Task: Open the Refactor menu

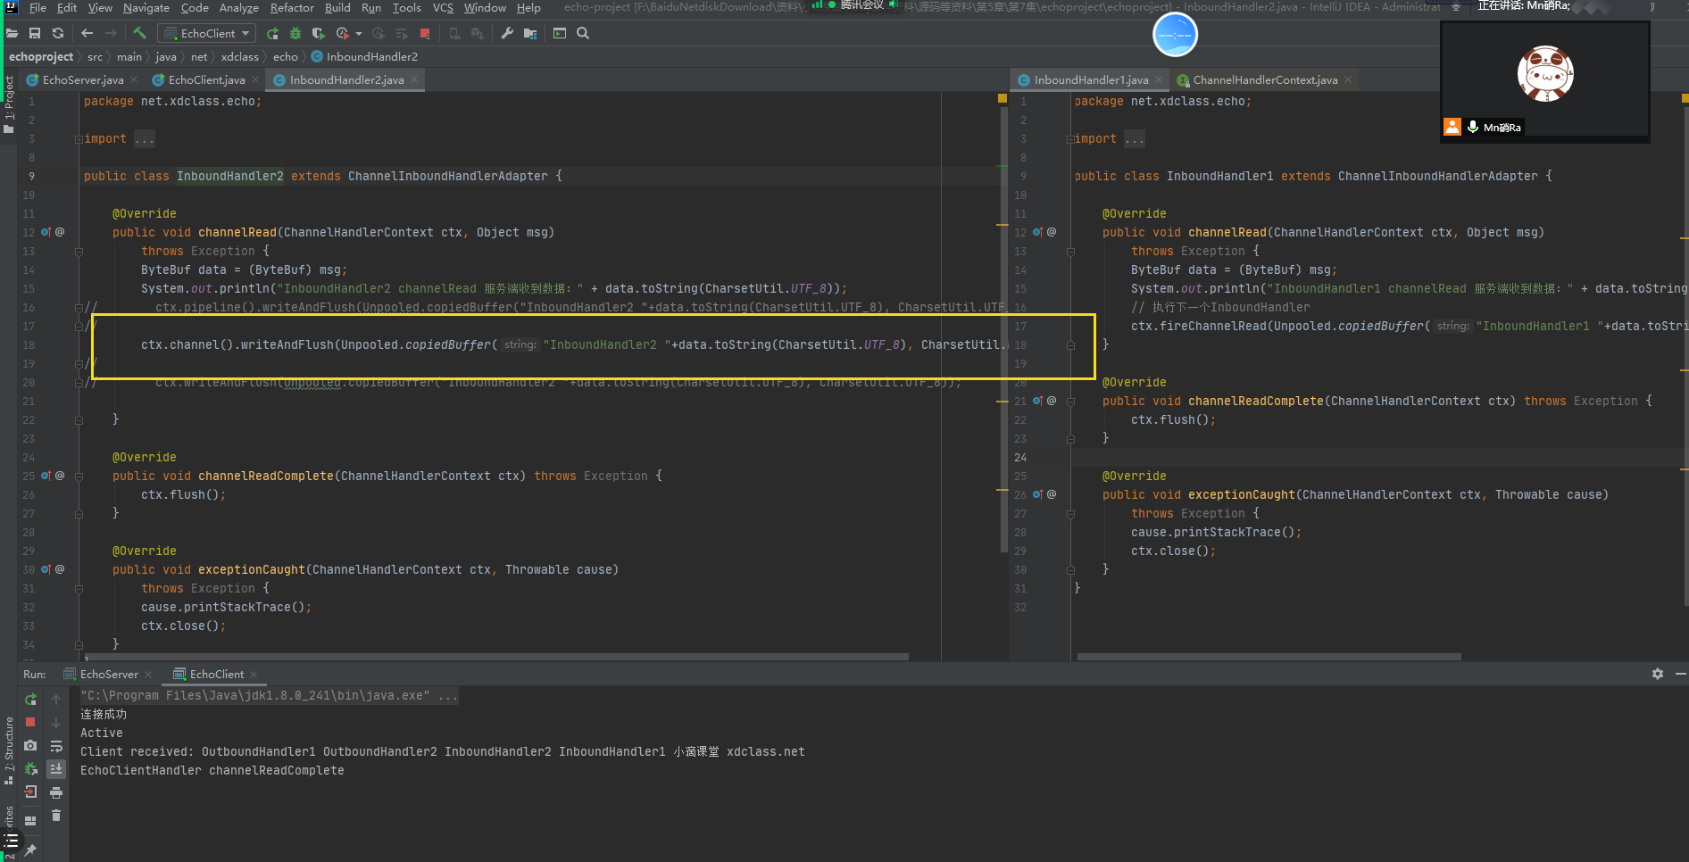Action: (292, 8)
